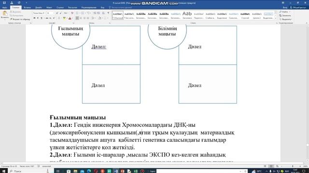This screenshot has width=309, height=173.
Task: Click Общий доступ share button
Action: point(298,8)
